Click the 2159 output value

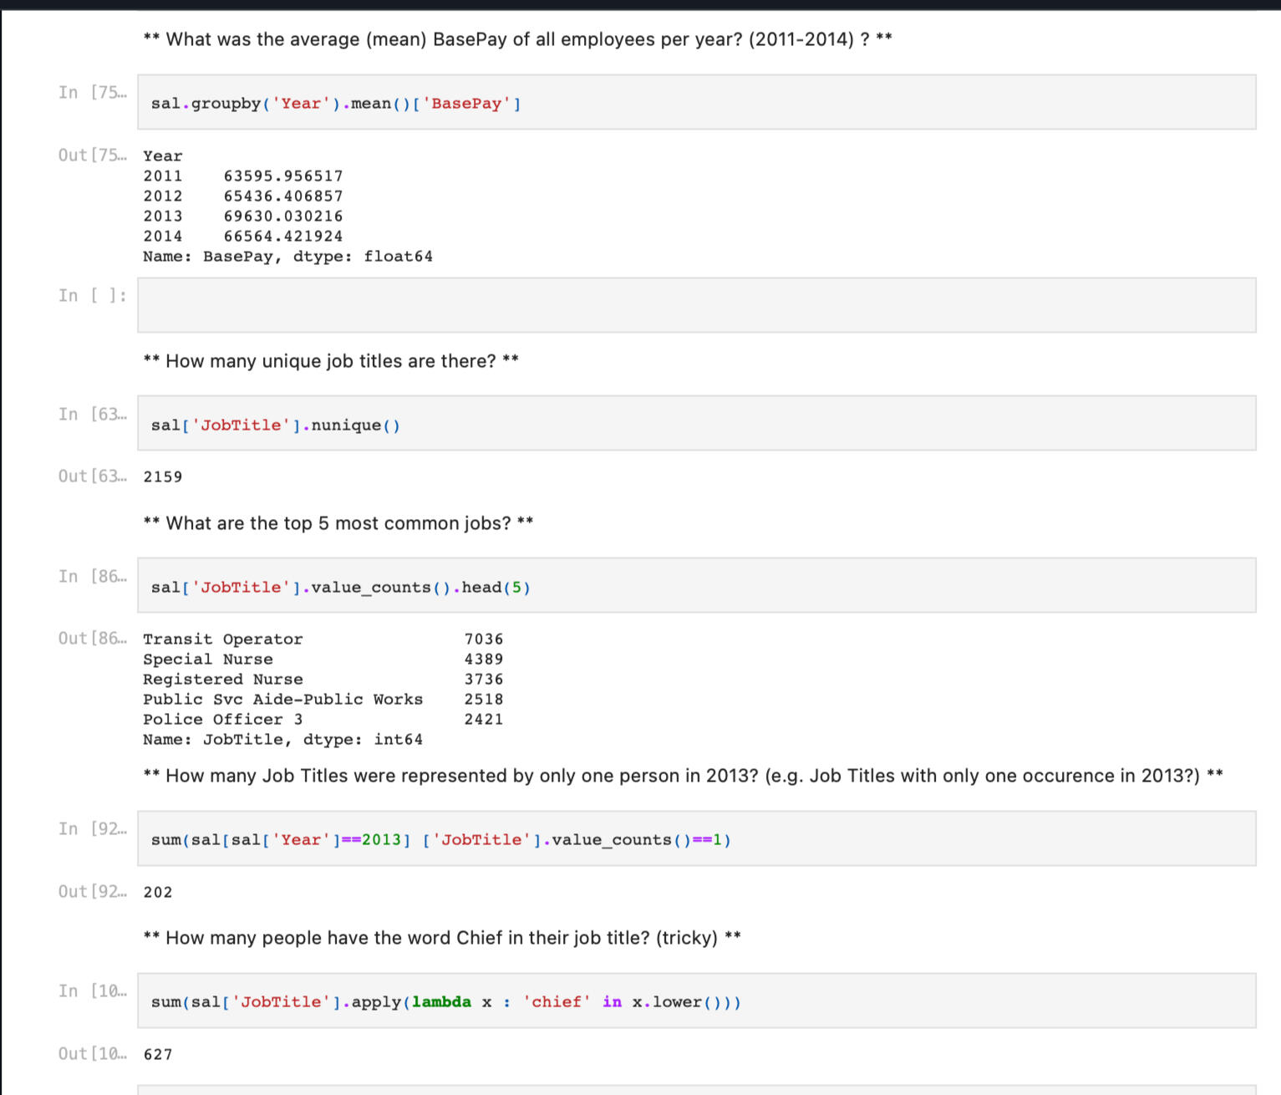point(163,476)
